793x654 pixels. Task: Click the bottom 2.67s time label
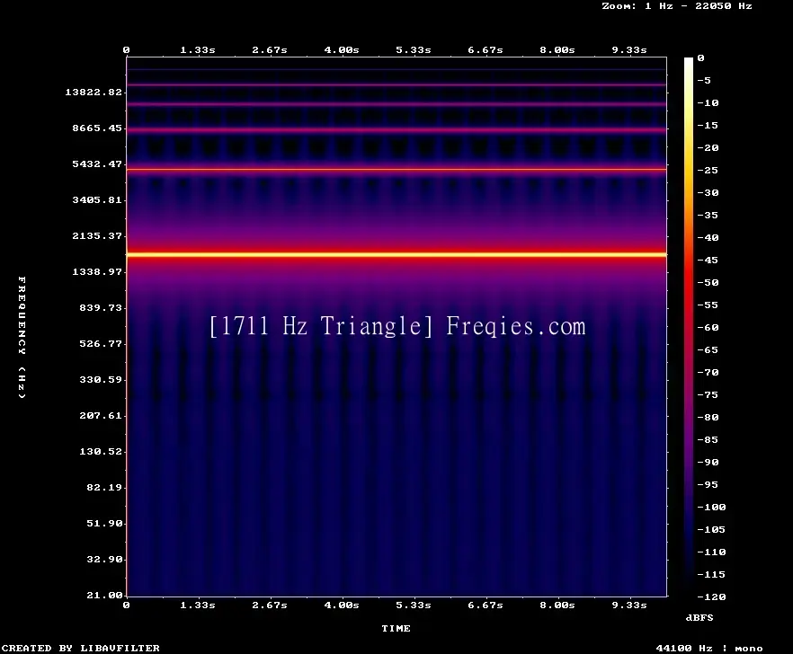click(x=270, y=605)
